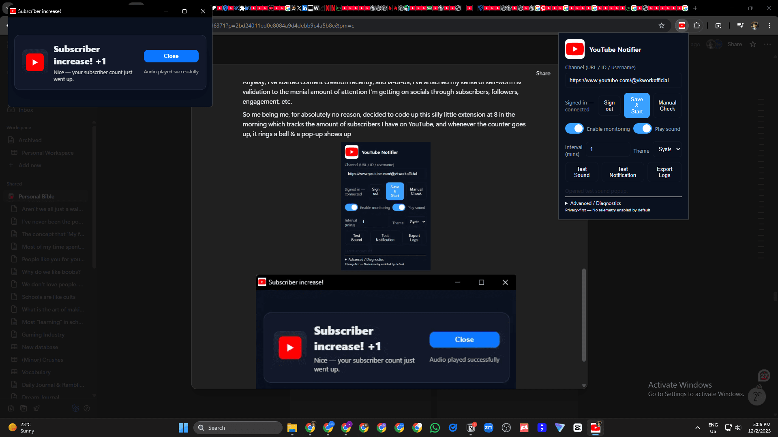The width and height of the screenshot is (778, 437).
Task: Click the Notion page vertical scrollbar
Action: coord(584,315)
